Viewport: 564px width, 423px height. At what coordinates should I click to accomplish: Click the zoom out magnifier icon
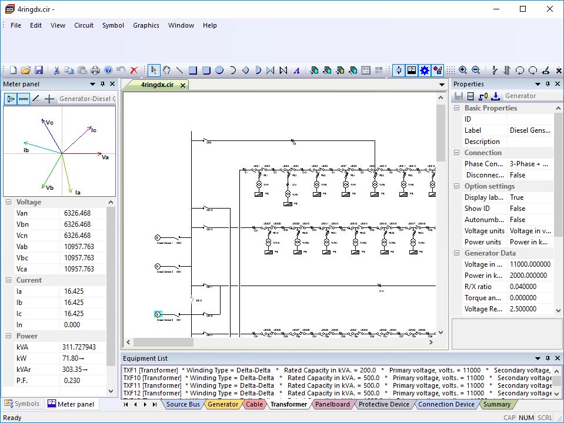(x=475, y=70)
